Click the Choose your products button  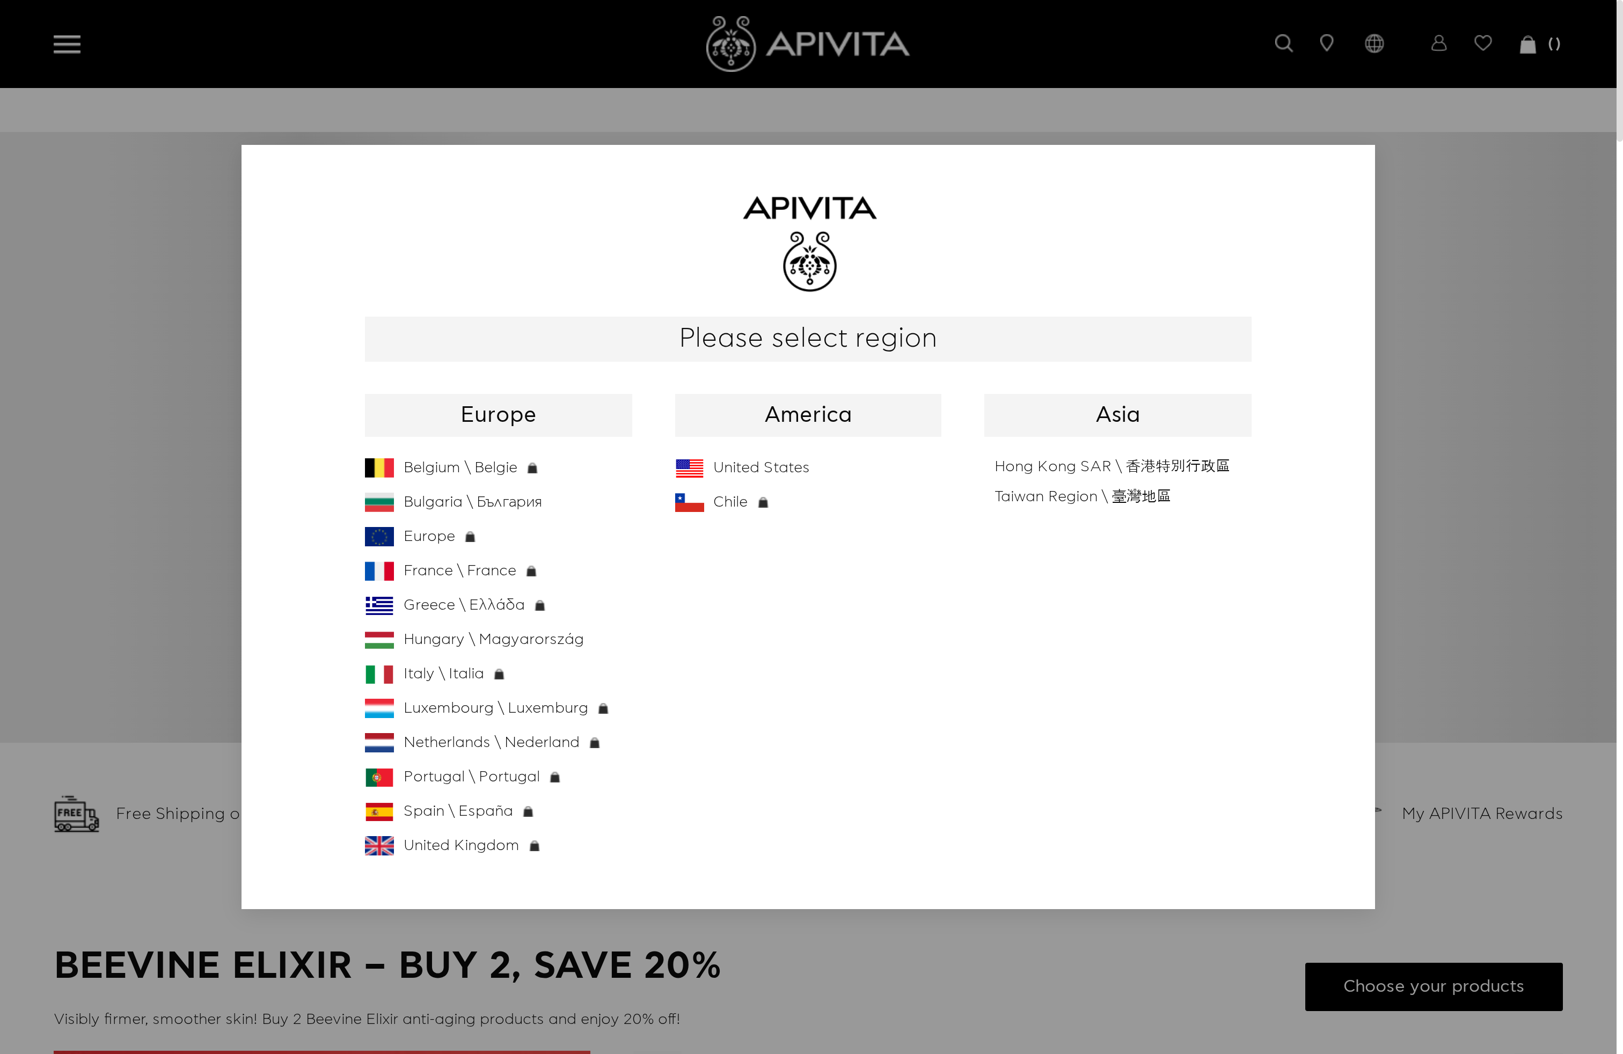1433,986
